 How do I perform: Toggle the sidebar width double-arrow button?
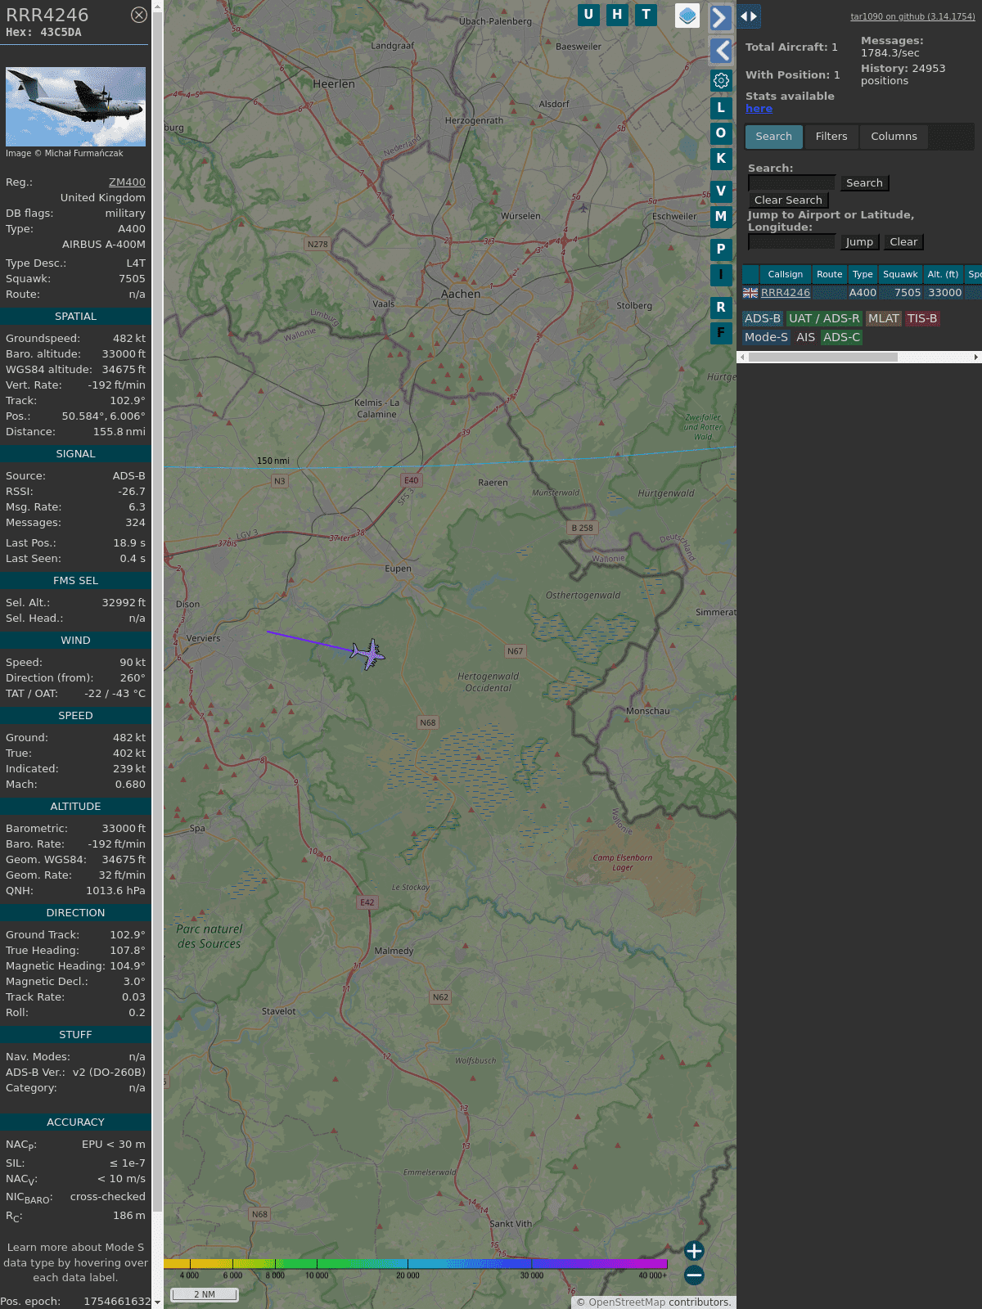tap(749, 16)
